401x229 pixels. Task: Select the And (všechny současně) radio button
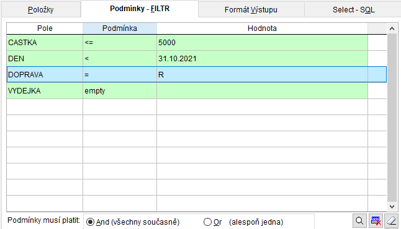90,222
